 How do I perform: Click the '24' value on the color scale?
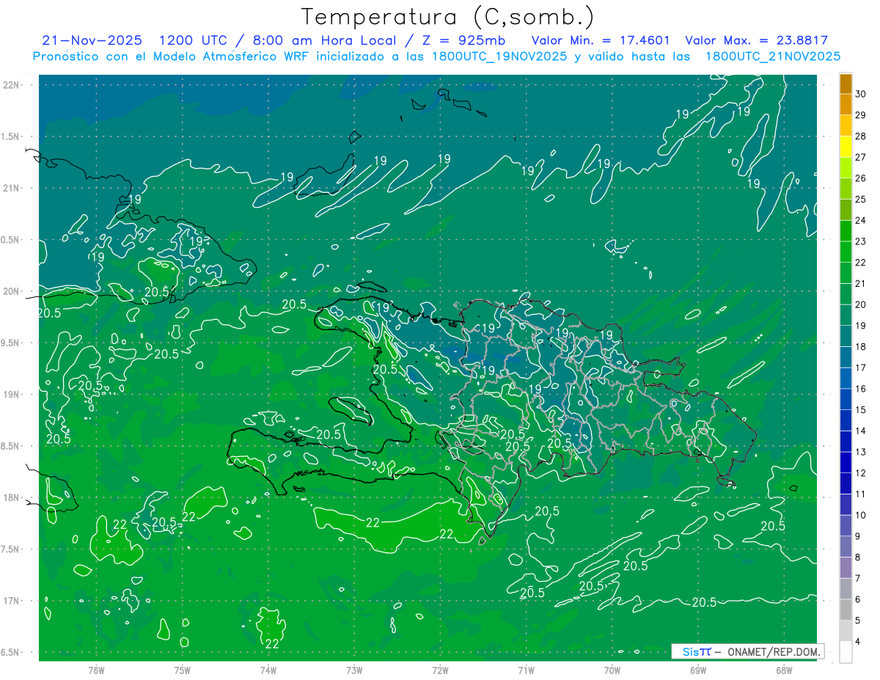pyautogui.click(x=861, y=220)
